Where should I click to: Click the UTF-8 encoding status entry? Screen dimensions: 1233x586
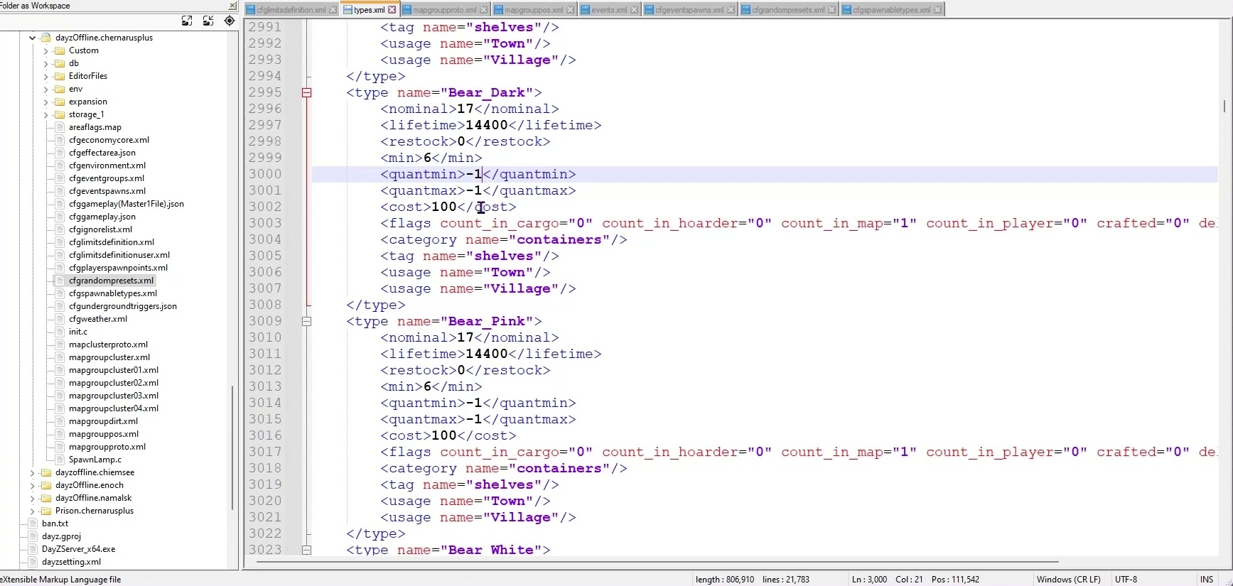point(1126,580)
